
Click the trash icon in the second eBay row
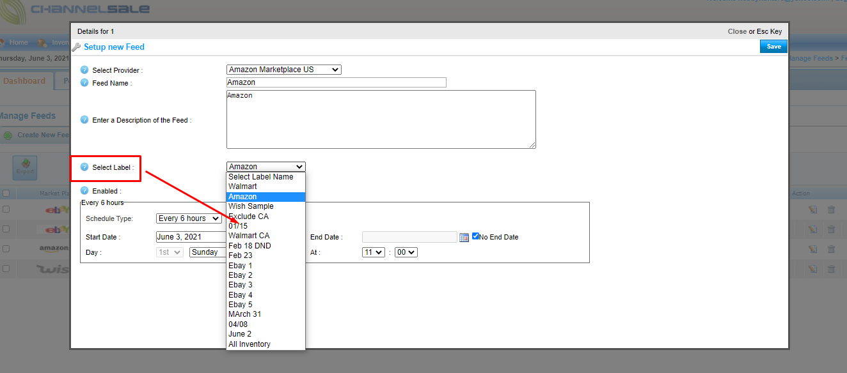pyautogui.click(x=831, y=229)
